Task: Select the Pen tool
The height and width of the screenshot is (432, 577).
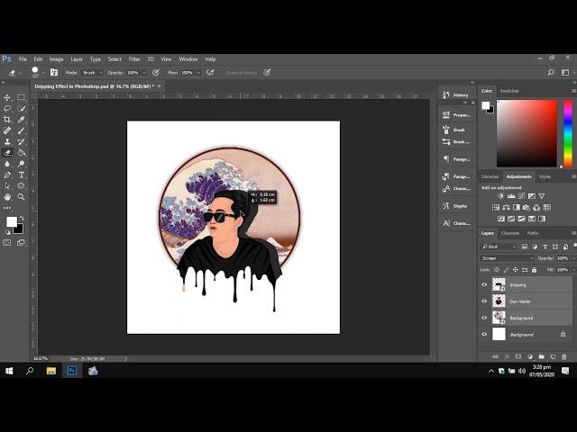Action: 7,175
